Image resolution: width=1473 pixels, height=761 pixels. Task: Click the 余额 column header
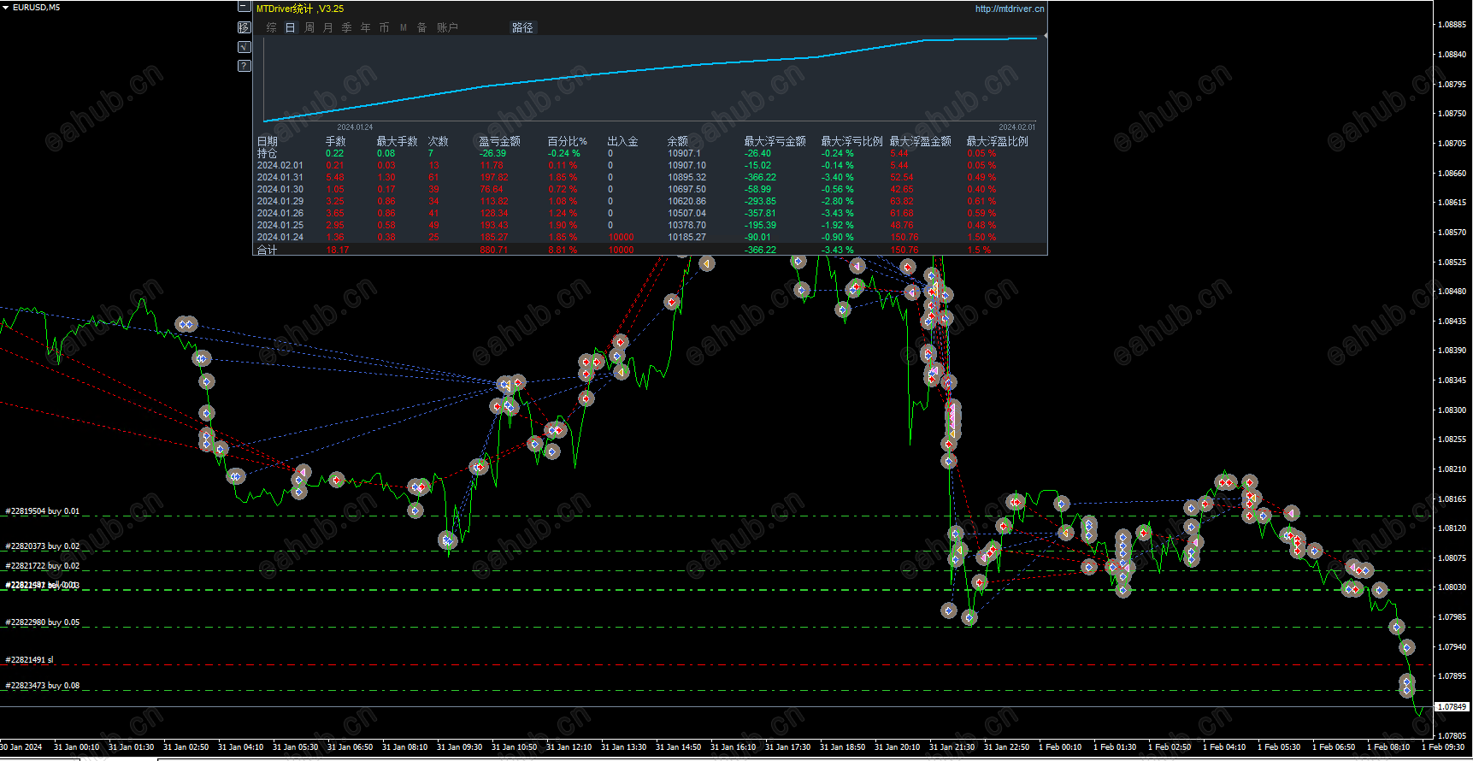coord(677,141)
